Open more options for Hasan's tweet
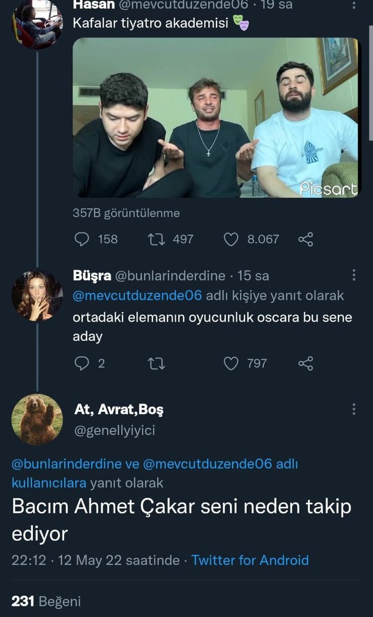This screenshot has width=373, height=617. [x=354, y=6]
